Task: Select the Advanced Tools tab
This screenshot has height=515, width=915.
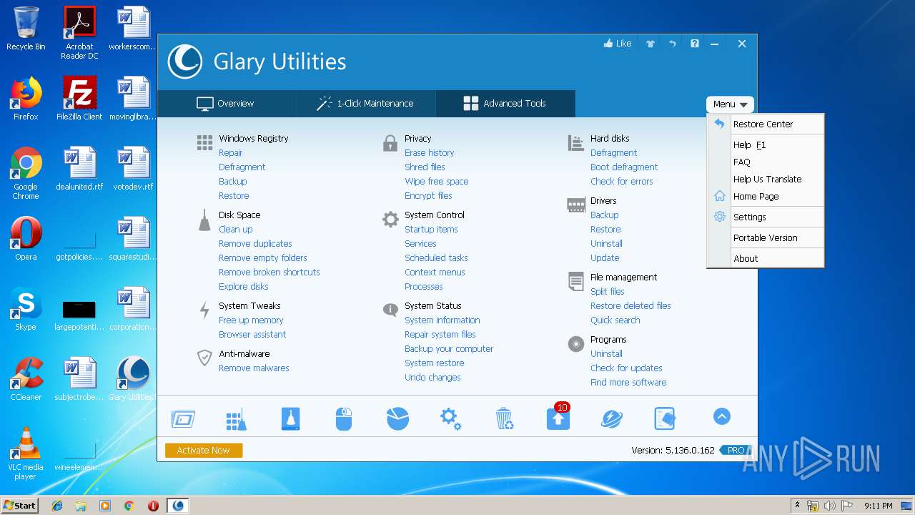Action: coord(505,104)
